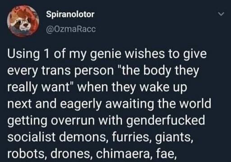The image size is (231, 162).
Task: Click the word 'trans' in the tweet
Action: click(56, 71)
